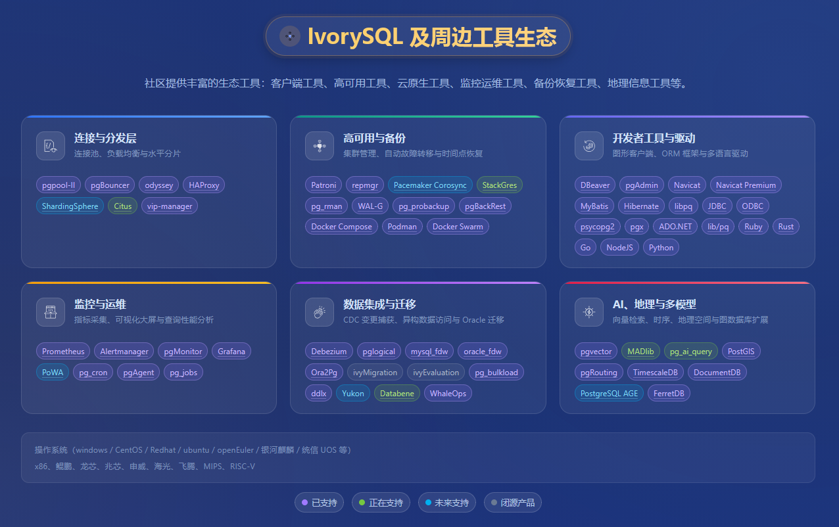Click the 高可用与备份 card icon
The width and height of the screenshot is (839, 527).
[x=320, y=146]
